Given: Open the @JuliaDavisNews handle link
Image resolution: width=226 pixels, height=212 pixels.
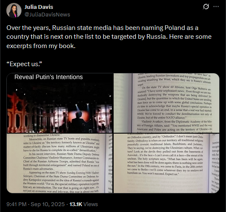Looking at the screenshot, I should coord(47,15).
